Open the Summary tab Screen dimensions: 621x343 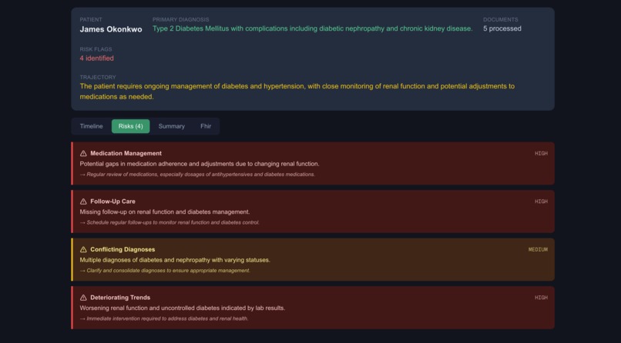pyautogui.click(x=172, y=126)
